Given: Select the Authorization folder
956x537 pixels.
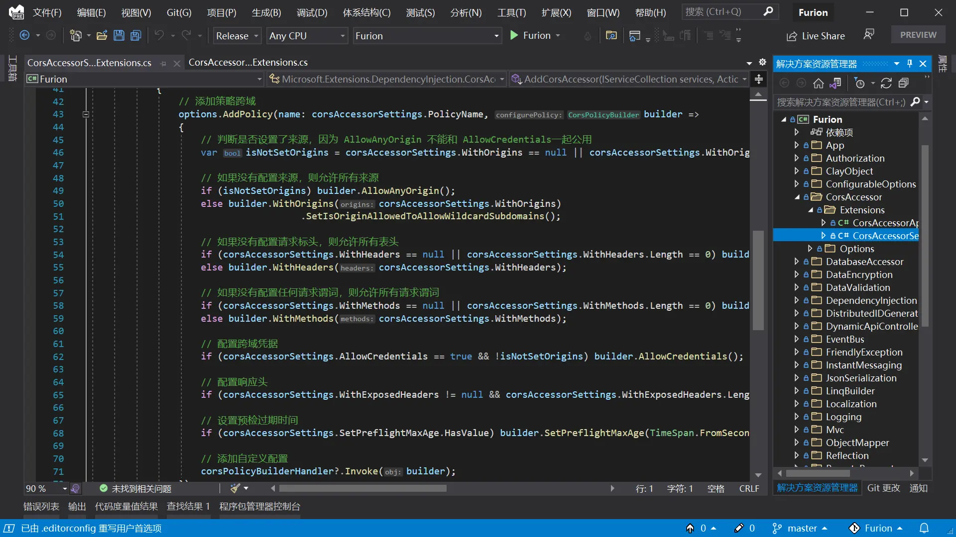Looking at the screenshot, I should 855,158.
